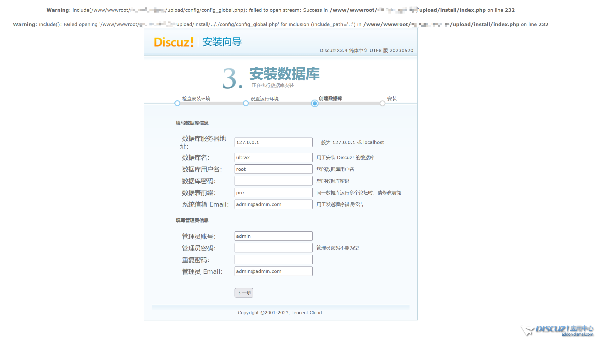
Task: Click the 下一步 next button
Action: pyautogui.click(x=244, y=293)
